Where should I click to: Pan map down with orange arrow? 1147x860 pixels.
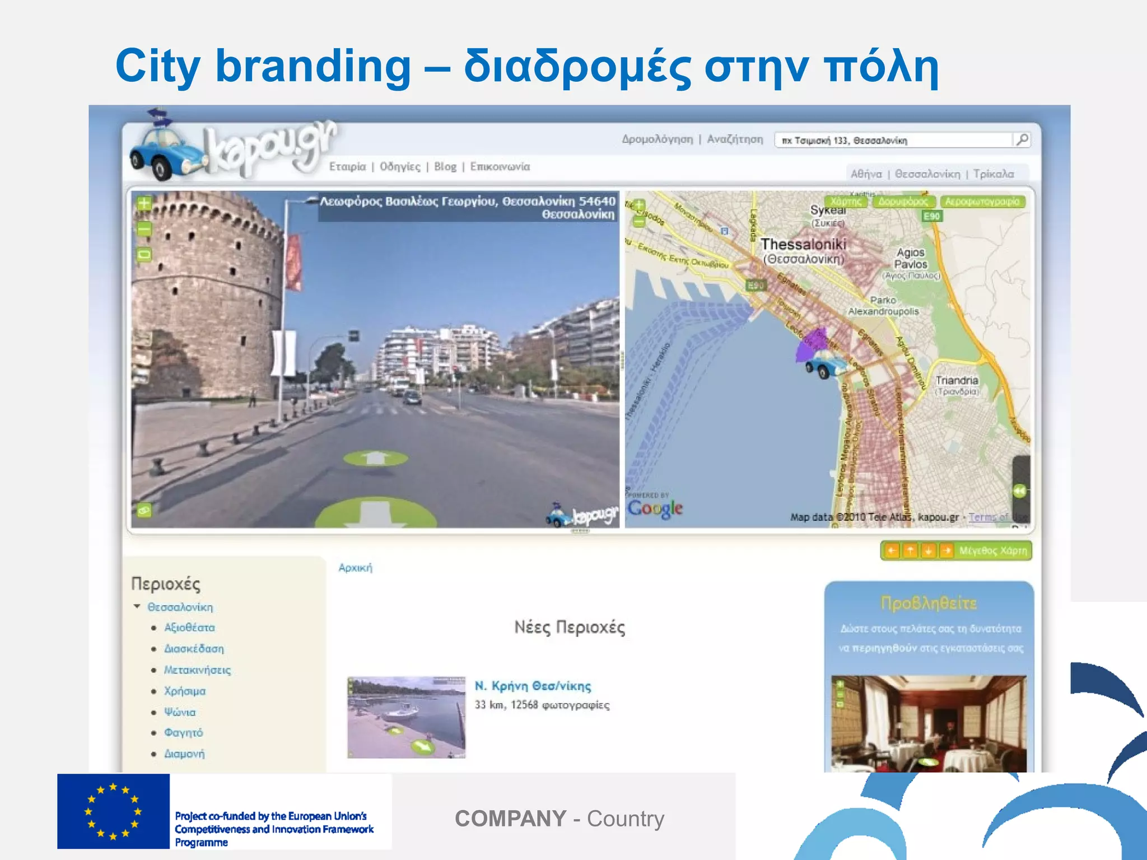928,550
